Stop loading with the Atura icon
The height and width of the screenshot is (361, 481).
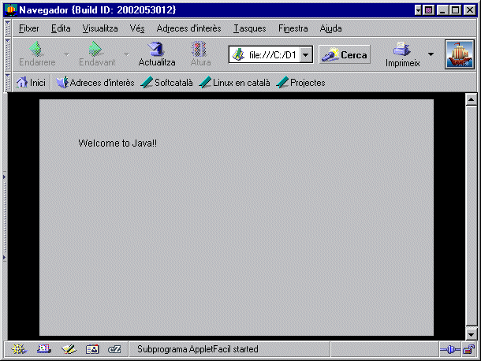coord(199,49)
